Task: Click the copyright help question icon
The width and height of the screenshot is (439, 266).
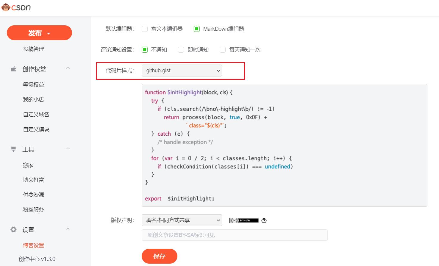Action: point(264,220)
